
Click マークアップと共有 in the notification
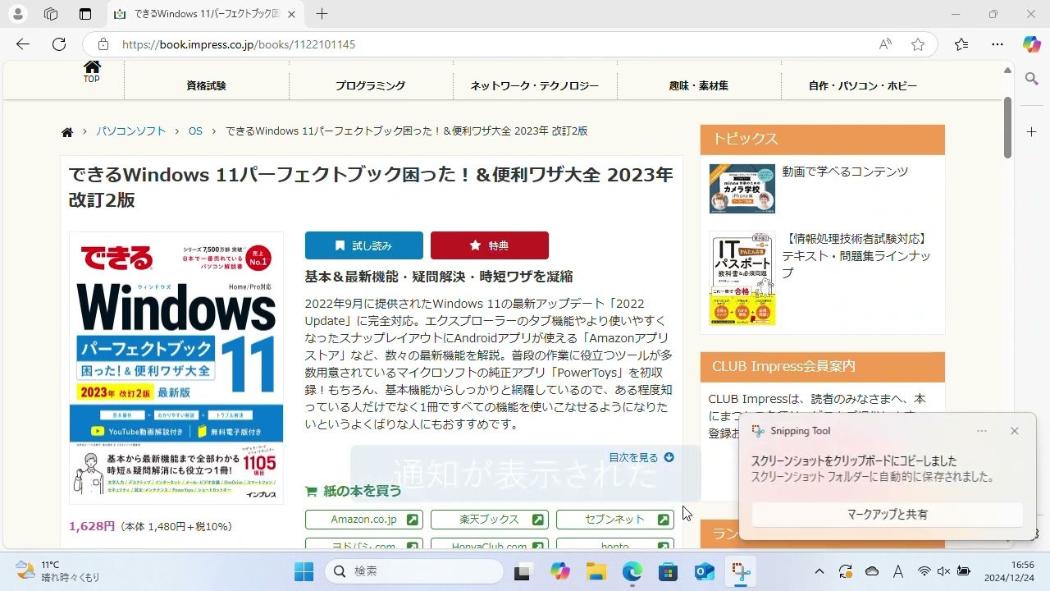(x=888, y=515)
